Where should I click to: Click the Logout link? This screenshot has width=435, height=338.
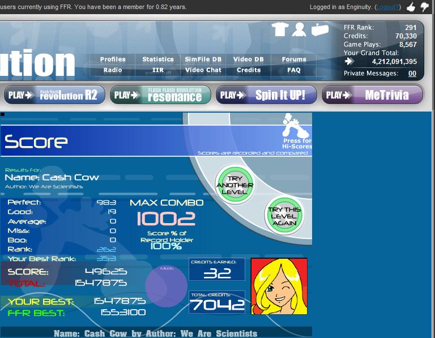click(x=387, y=7)
